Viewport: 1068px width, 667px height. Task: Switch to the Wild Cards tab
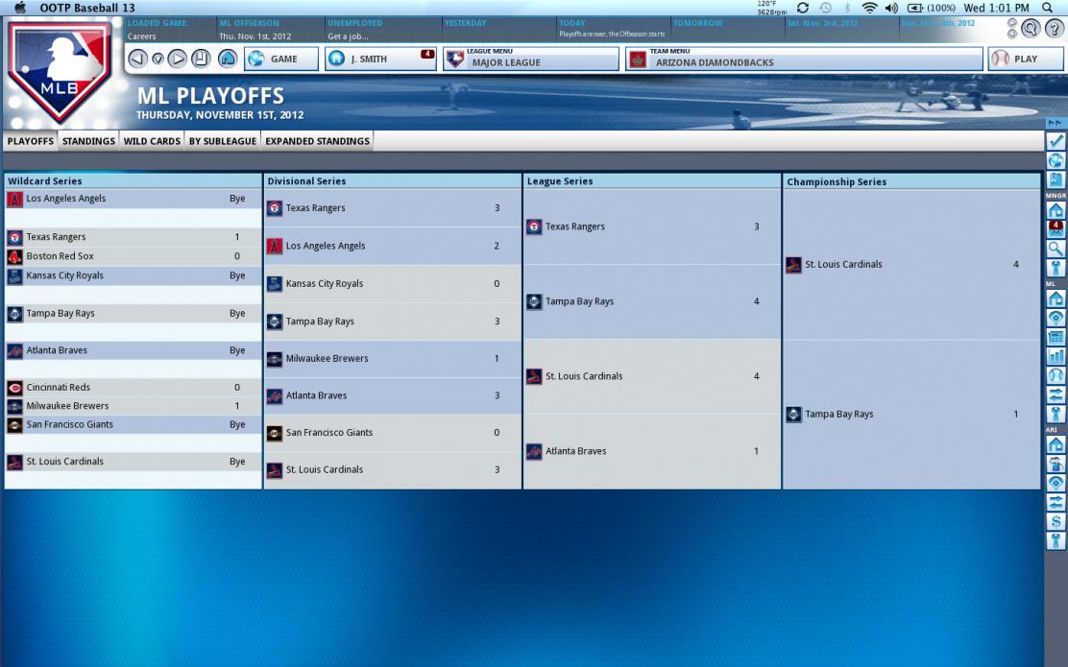(152, 141)
